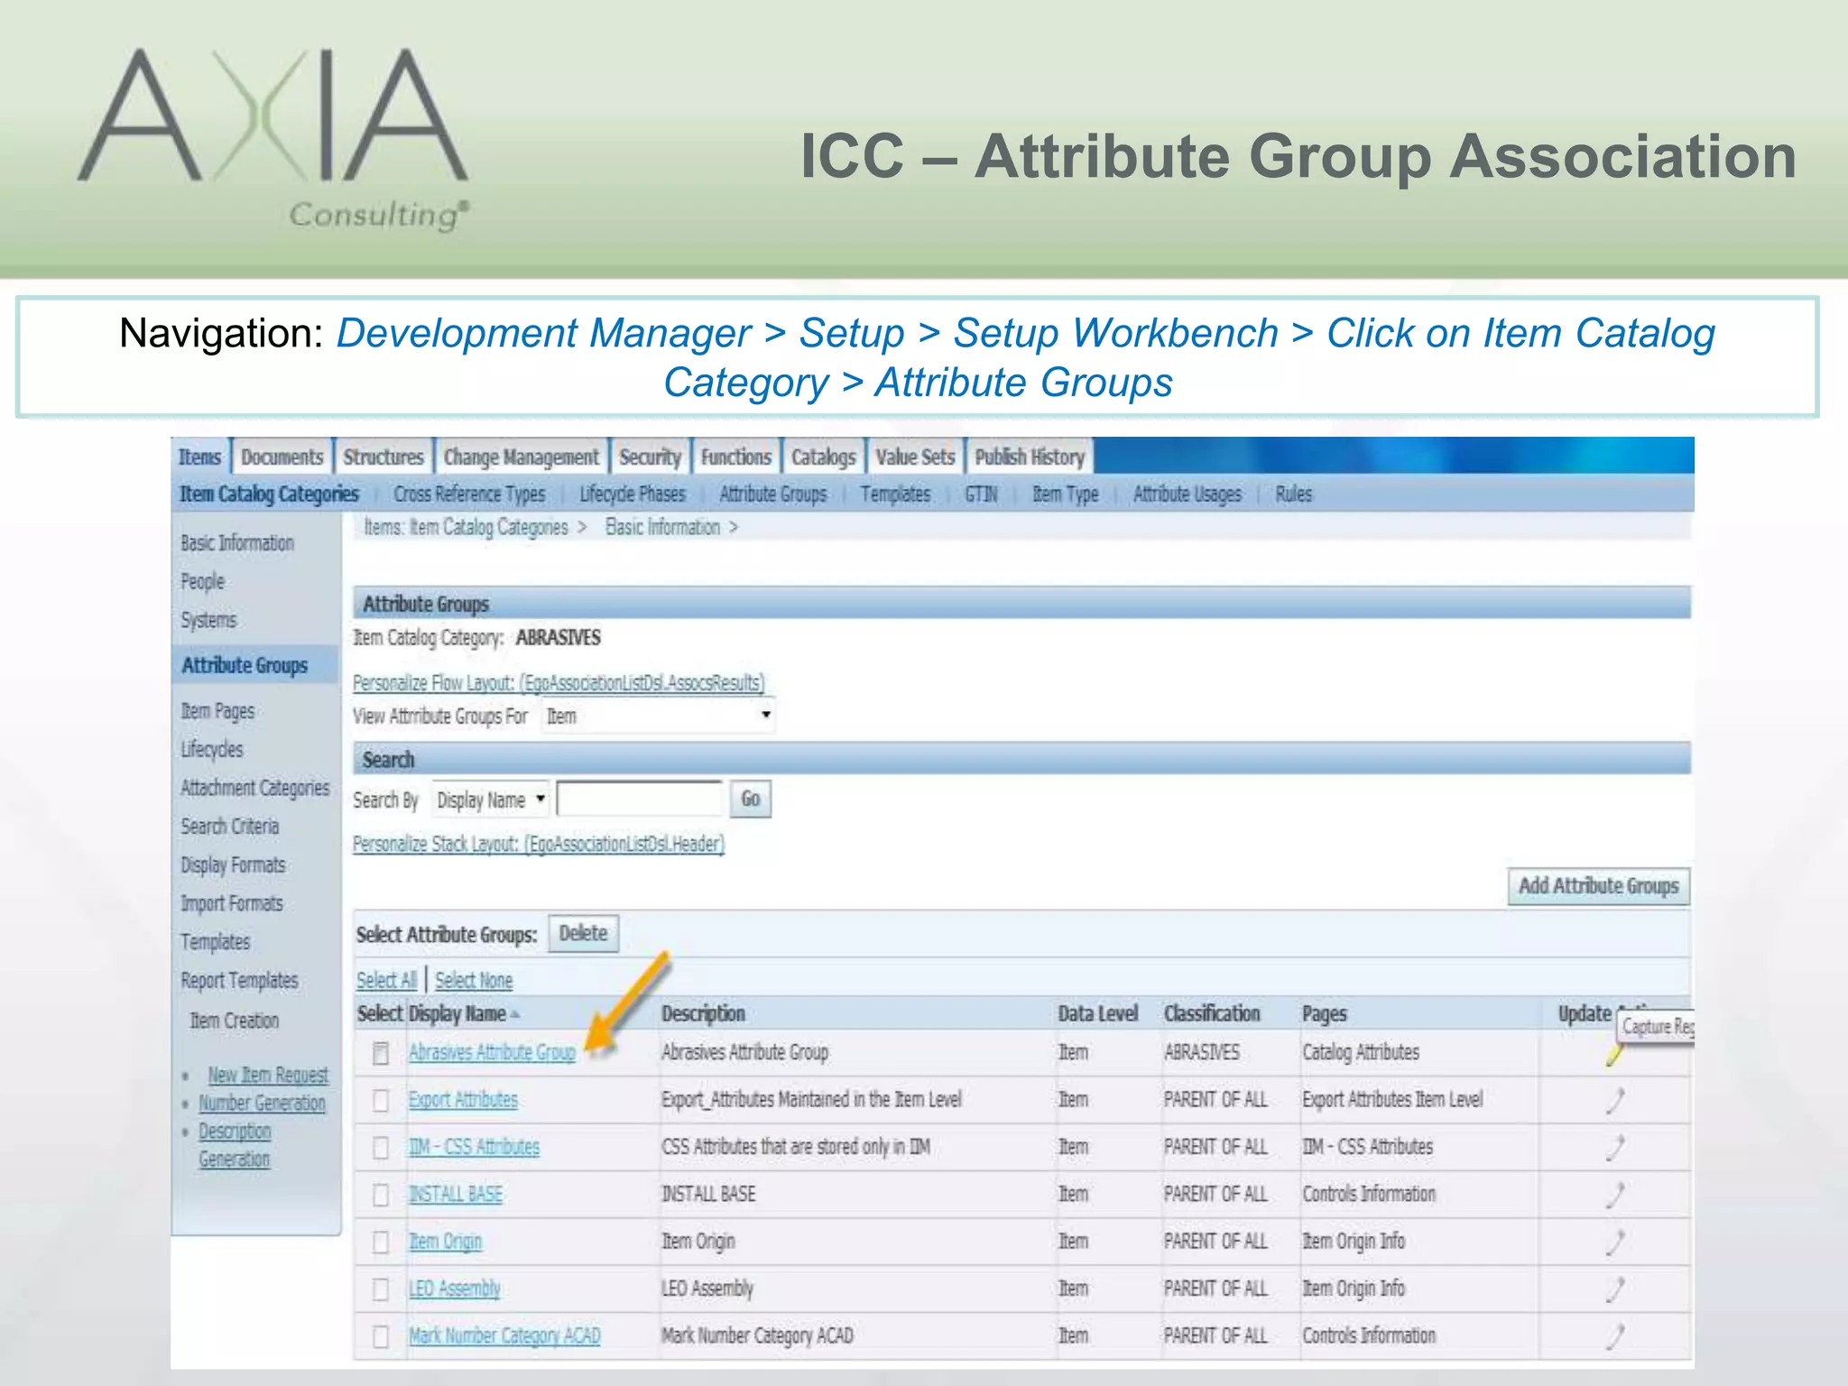The width and height of the screenshot is (1848, 1386).
Task: Click Select None link
Action: (474, 980)
